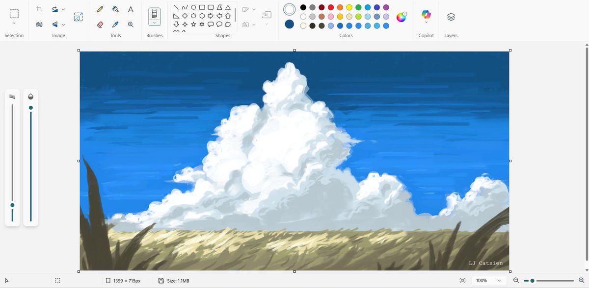
Task: Select Color 1 primary color circle
Action: [290, 9]
